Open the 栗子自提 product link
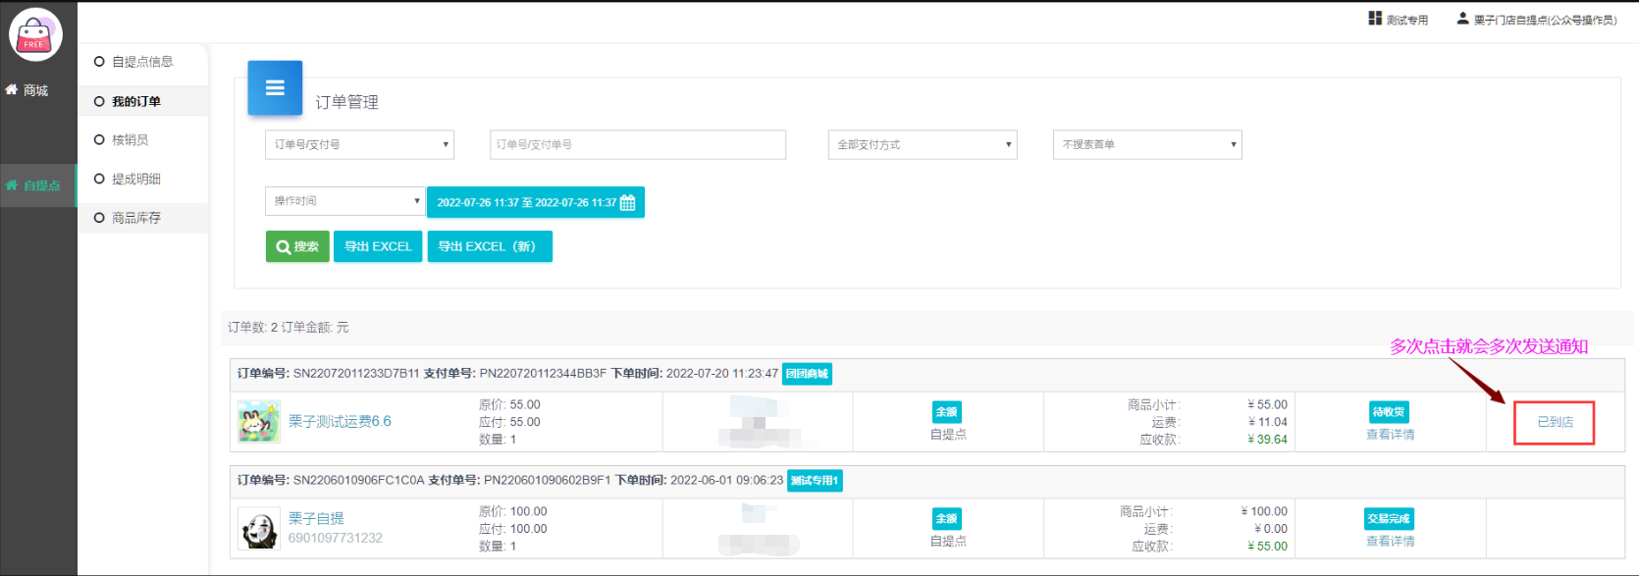Viewport: 1639px width, 576px height. [316, 518]
